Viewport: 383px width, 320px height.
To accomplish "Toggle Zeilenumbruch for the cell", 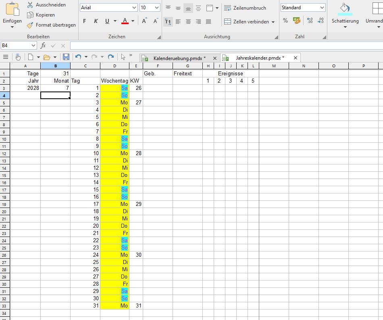I will 245,8.
